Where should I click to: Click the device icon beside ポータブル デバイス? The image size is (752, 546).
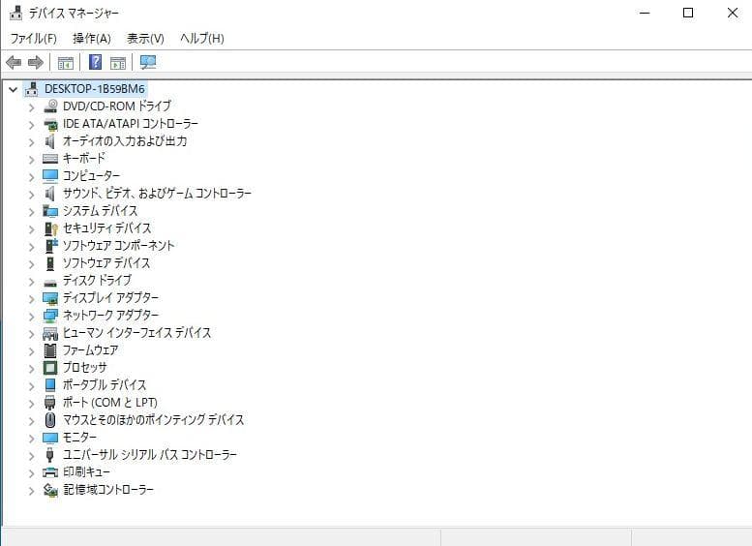tap(50, 385)
